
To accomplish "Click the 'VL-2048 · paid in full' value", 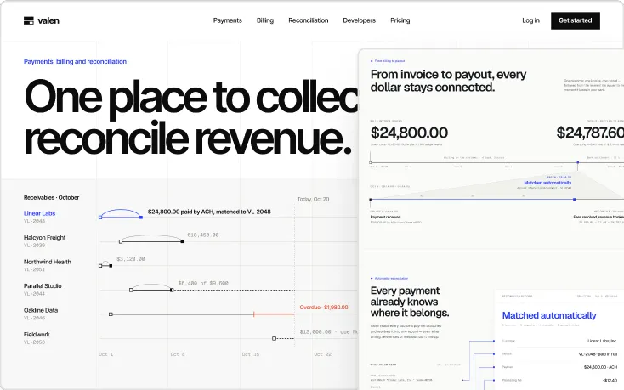I will pyautogui.click(x=598, y=354).
